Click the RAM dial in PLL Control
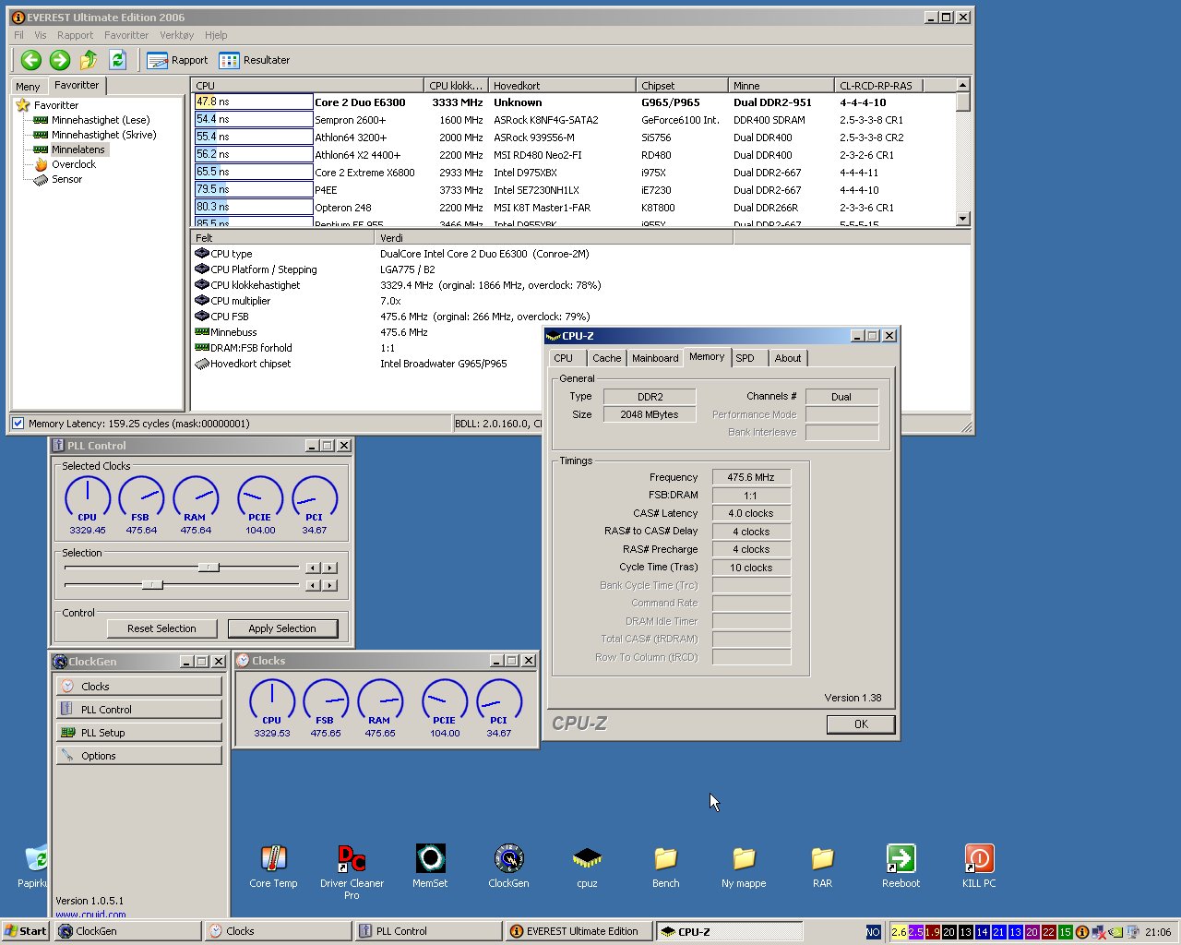Screen dimensions: 1181x945 196,499
